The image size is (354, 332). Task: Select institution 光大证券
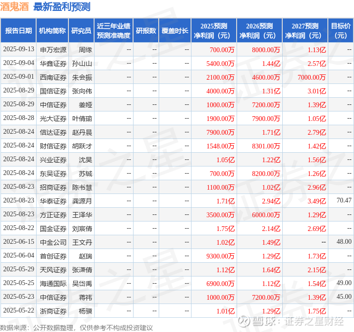click(x=53, y=119)
